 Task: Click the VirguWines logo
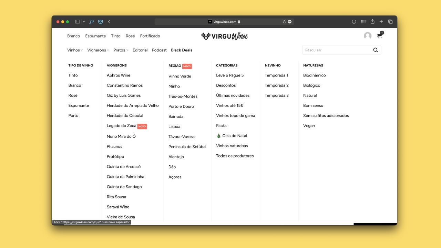tap(224, 36)
